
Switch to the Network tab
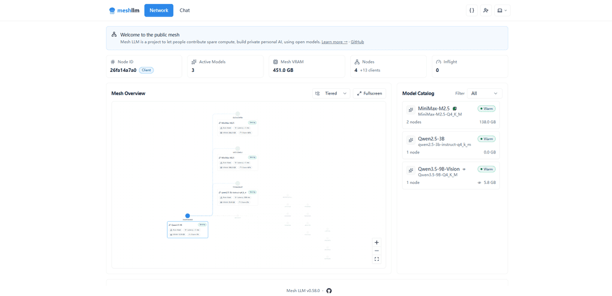[159, 10]
